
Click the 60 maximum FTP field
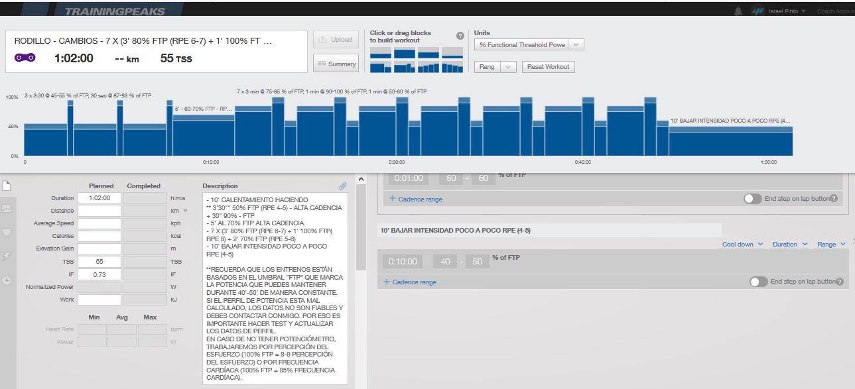(483, 178)
